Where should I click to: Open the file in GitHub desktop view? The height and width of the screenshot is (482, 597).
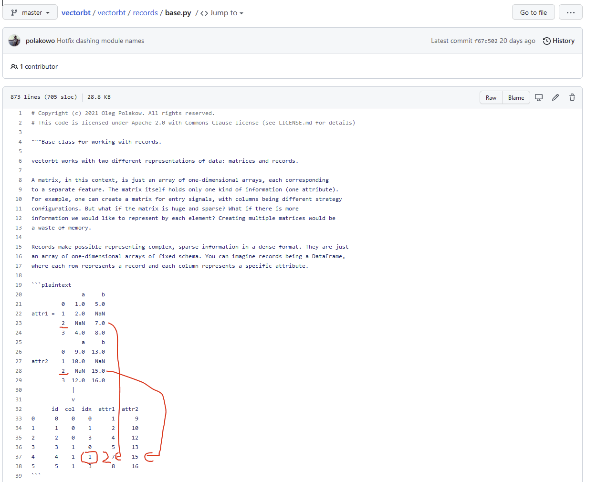click(539, 97)
